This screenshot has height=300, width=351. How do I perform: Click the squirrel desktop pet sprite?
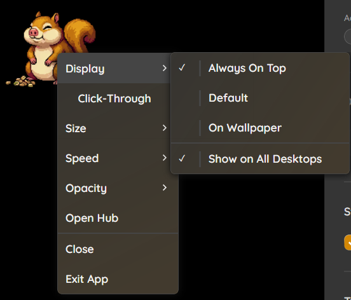click(50, 48)
